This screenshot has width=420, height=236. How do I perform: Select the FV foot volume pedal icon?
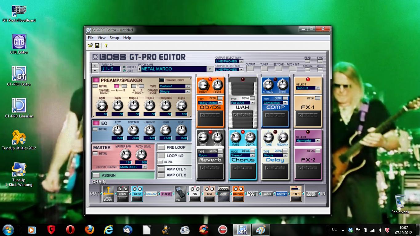pyautogui.click(x=180, y=194)
